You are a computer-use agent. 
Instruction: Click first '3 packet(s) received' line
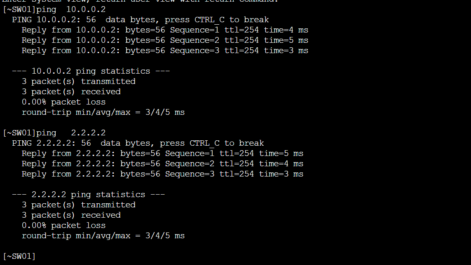click(x=71, y=92)
